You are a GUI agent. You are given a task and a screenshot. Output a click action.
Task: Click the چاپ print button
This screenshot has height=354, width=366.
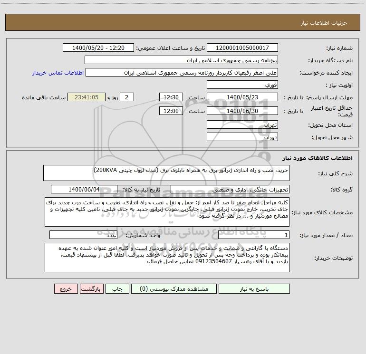pyautogui.click(x=117, y=288)
